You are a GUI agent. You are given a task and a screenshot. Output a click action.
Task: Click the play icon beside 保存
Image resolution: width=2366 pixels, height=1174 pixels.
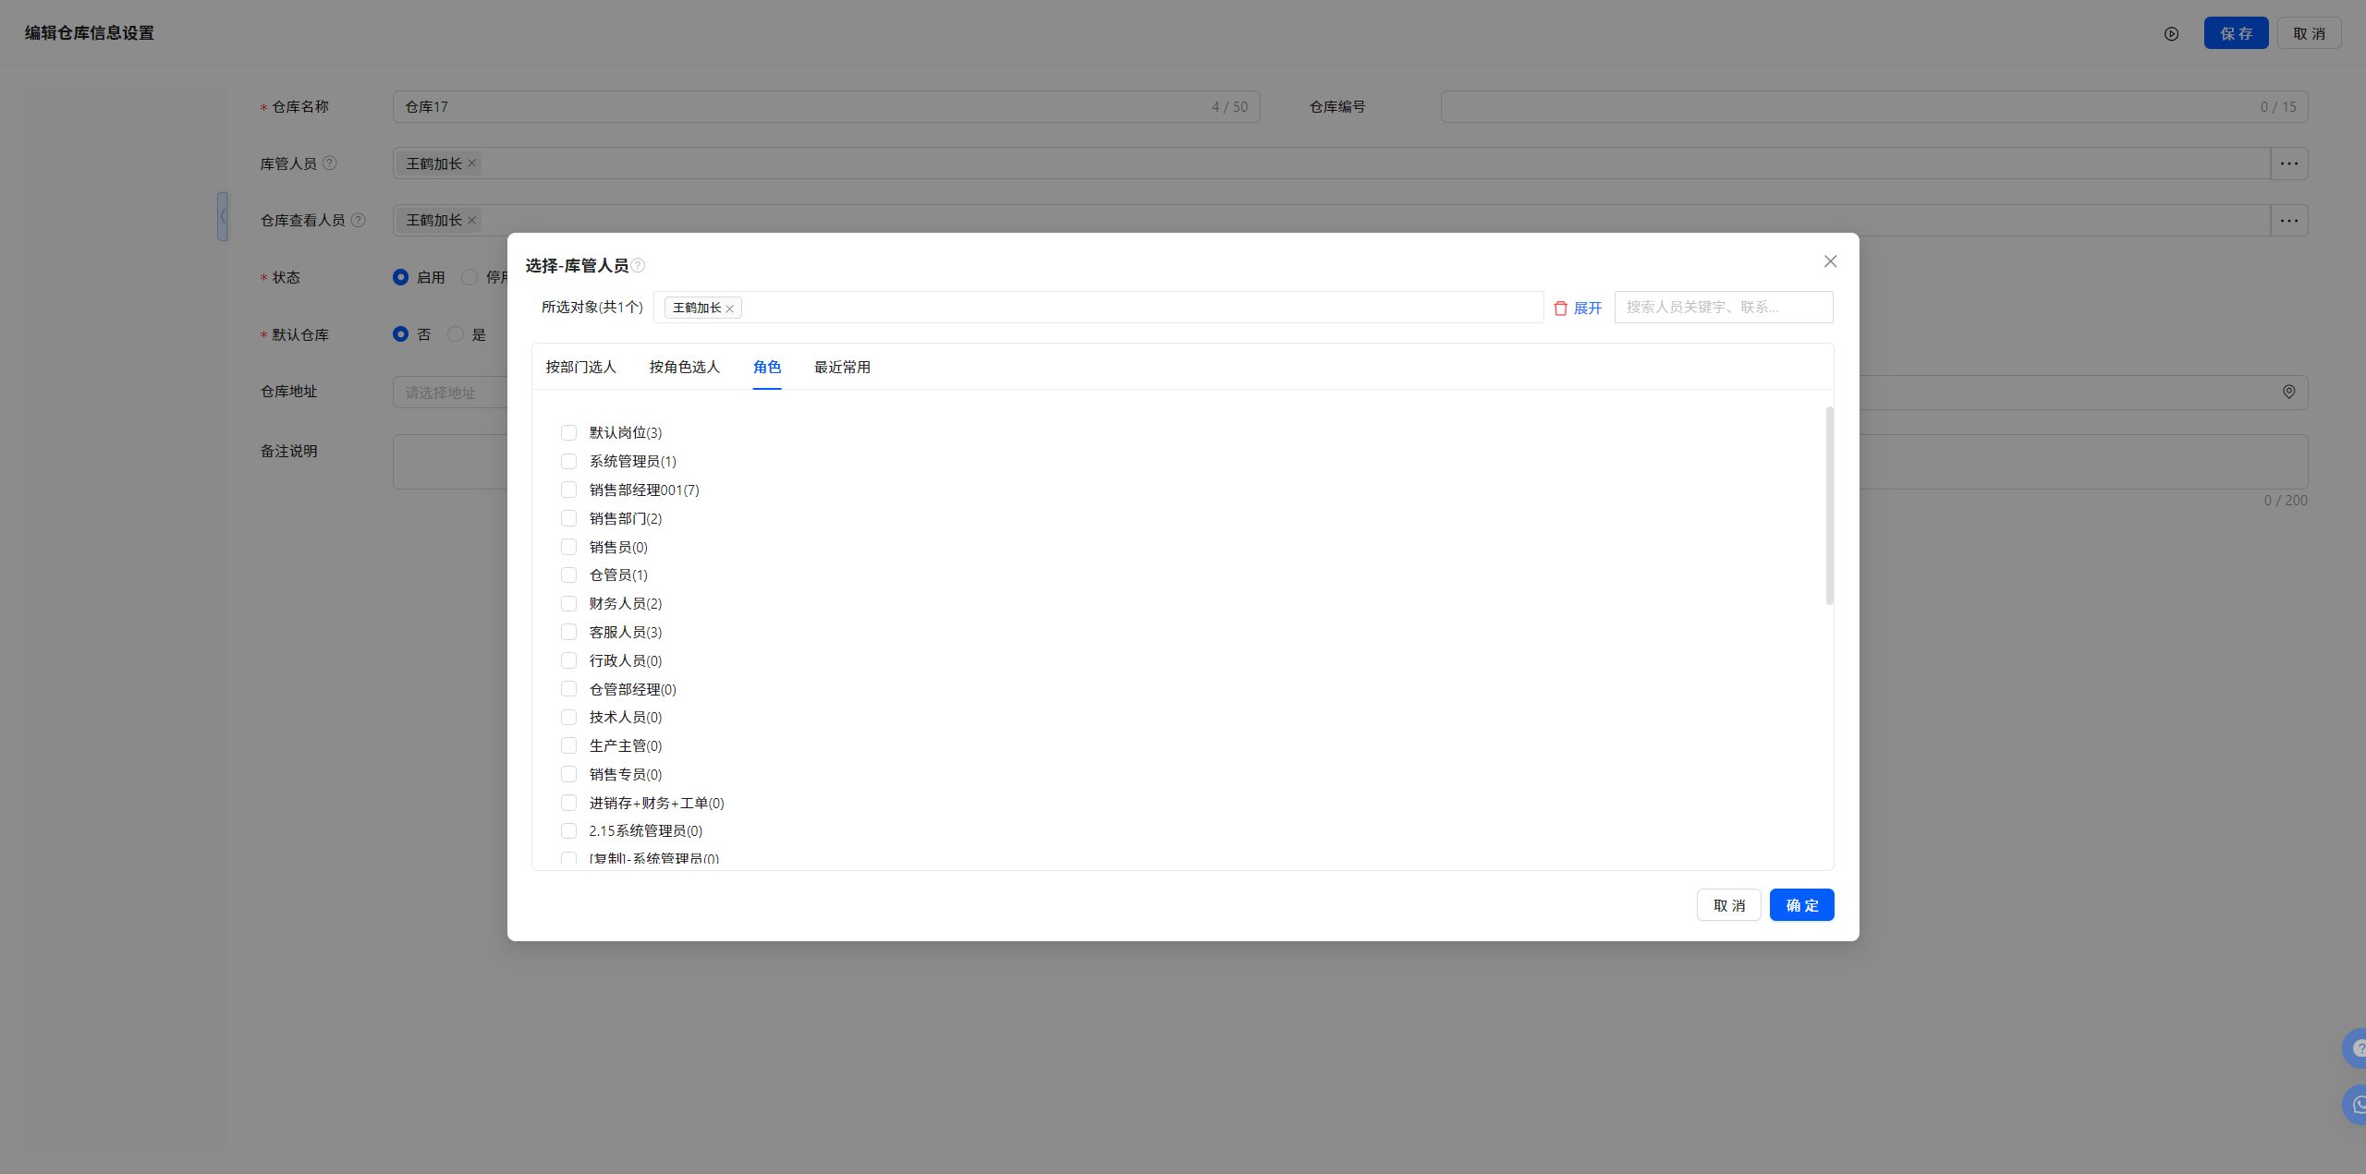2171,34
